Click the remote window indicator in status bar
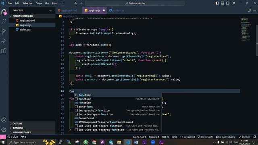The height and width of the screenshot is (145, 258). (x=3, y=137)
